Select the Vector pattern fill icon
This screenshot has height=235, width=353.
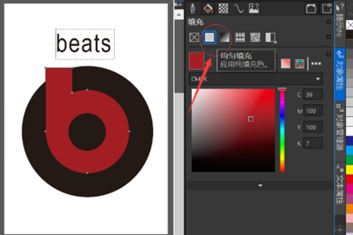pos(240,37)
